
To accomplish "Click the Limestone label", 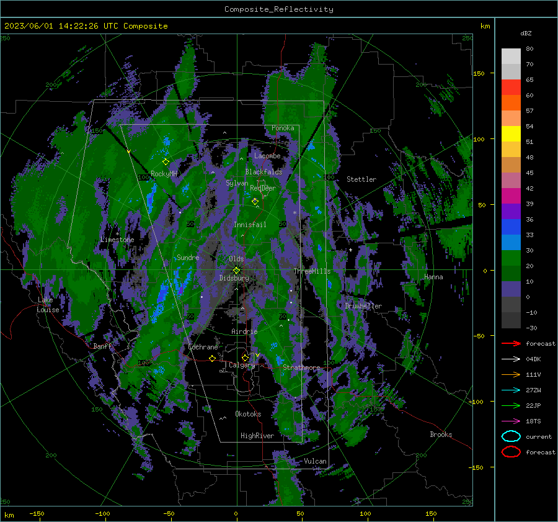I will (x=117, y=240).
